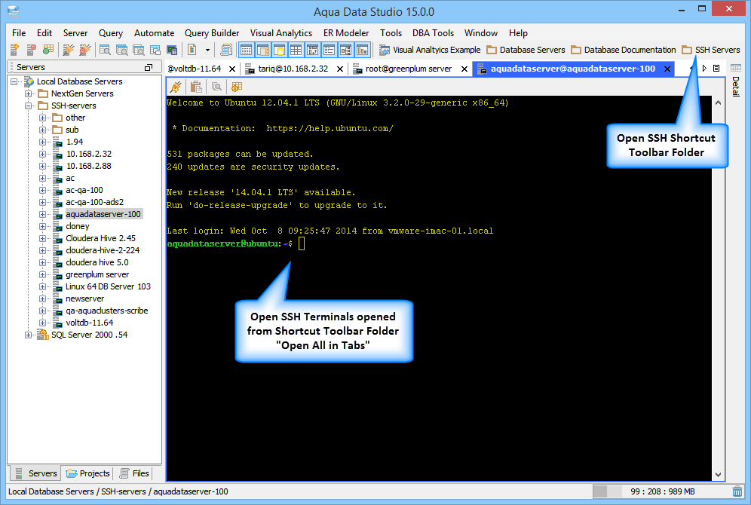Switch to the Files panel tab
This screenshot has width=751, height=505.
tap(134, 473)
